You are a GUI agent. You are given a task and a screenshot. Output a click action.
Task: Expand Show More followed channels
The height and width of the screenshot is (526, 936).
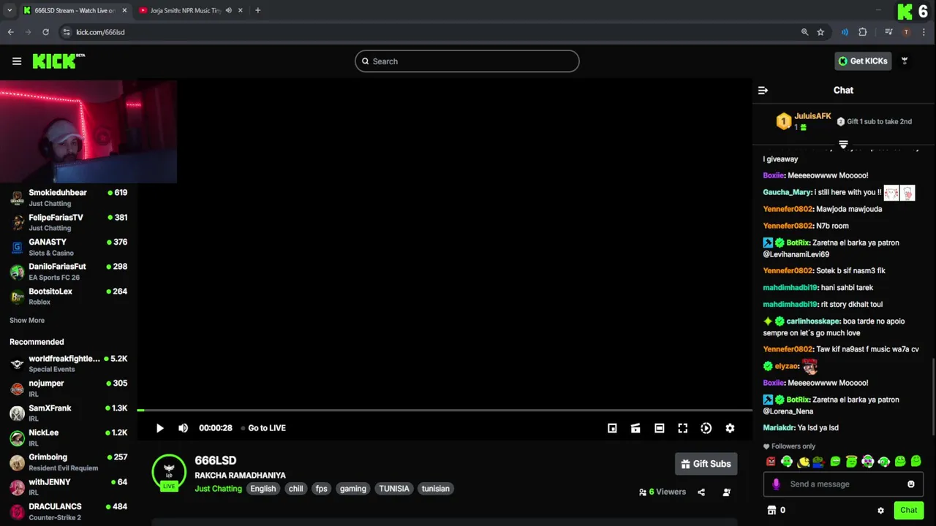27,321
